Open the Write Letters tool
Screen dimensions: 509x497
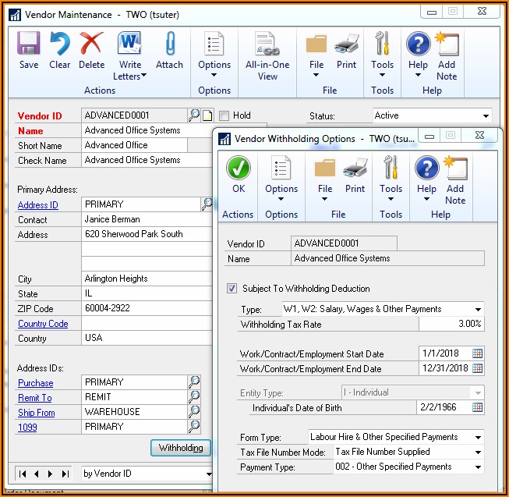tap(129, 55)
